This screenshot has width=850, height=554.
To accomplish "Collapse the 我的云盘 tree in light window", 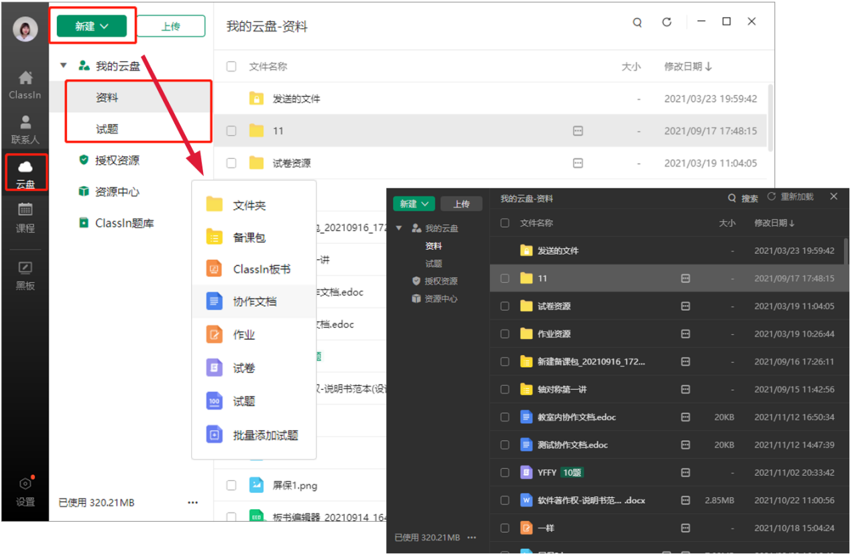I will 64,66.
